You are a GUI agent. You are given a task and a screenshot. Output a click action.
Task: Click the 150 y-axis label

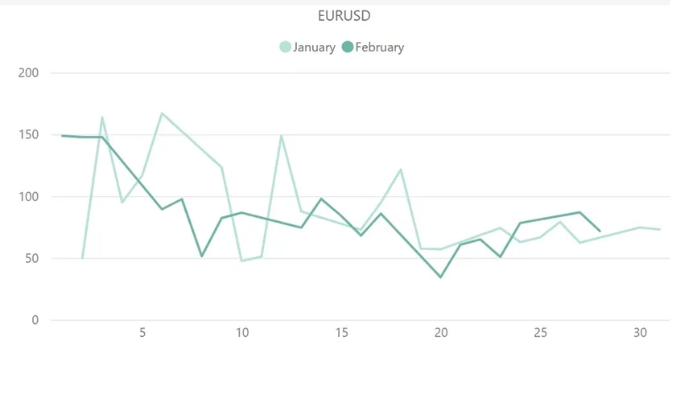28,135
